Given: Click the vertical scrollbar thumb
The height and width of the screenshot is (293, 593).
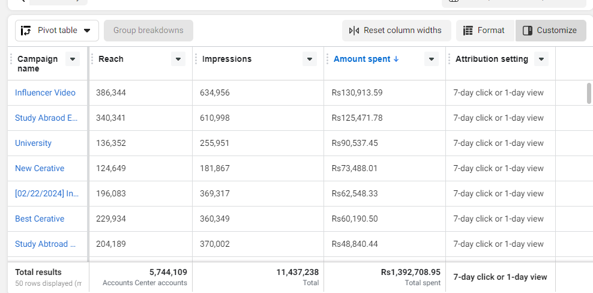Looking at the screenshot, I should click(589, 93).
